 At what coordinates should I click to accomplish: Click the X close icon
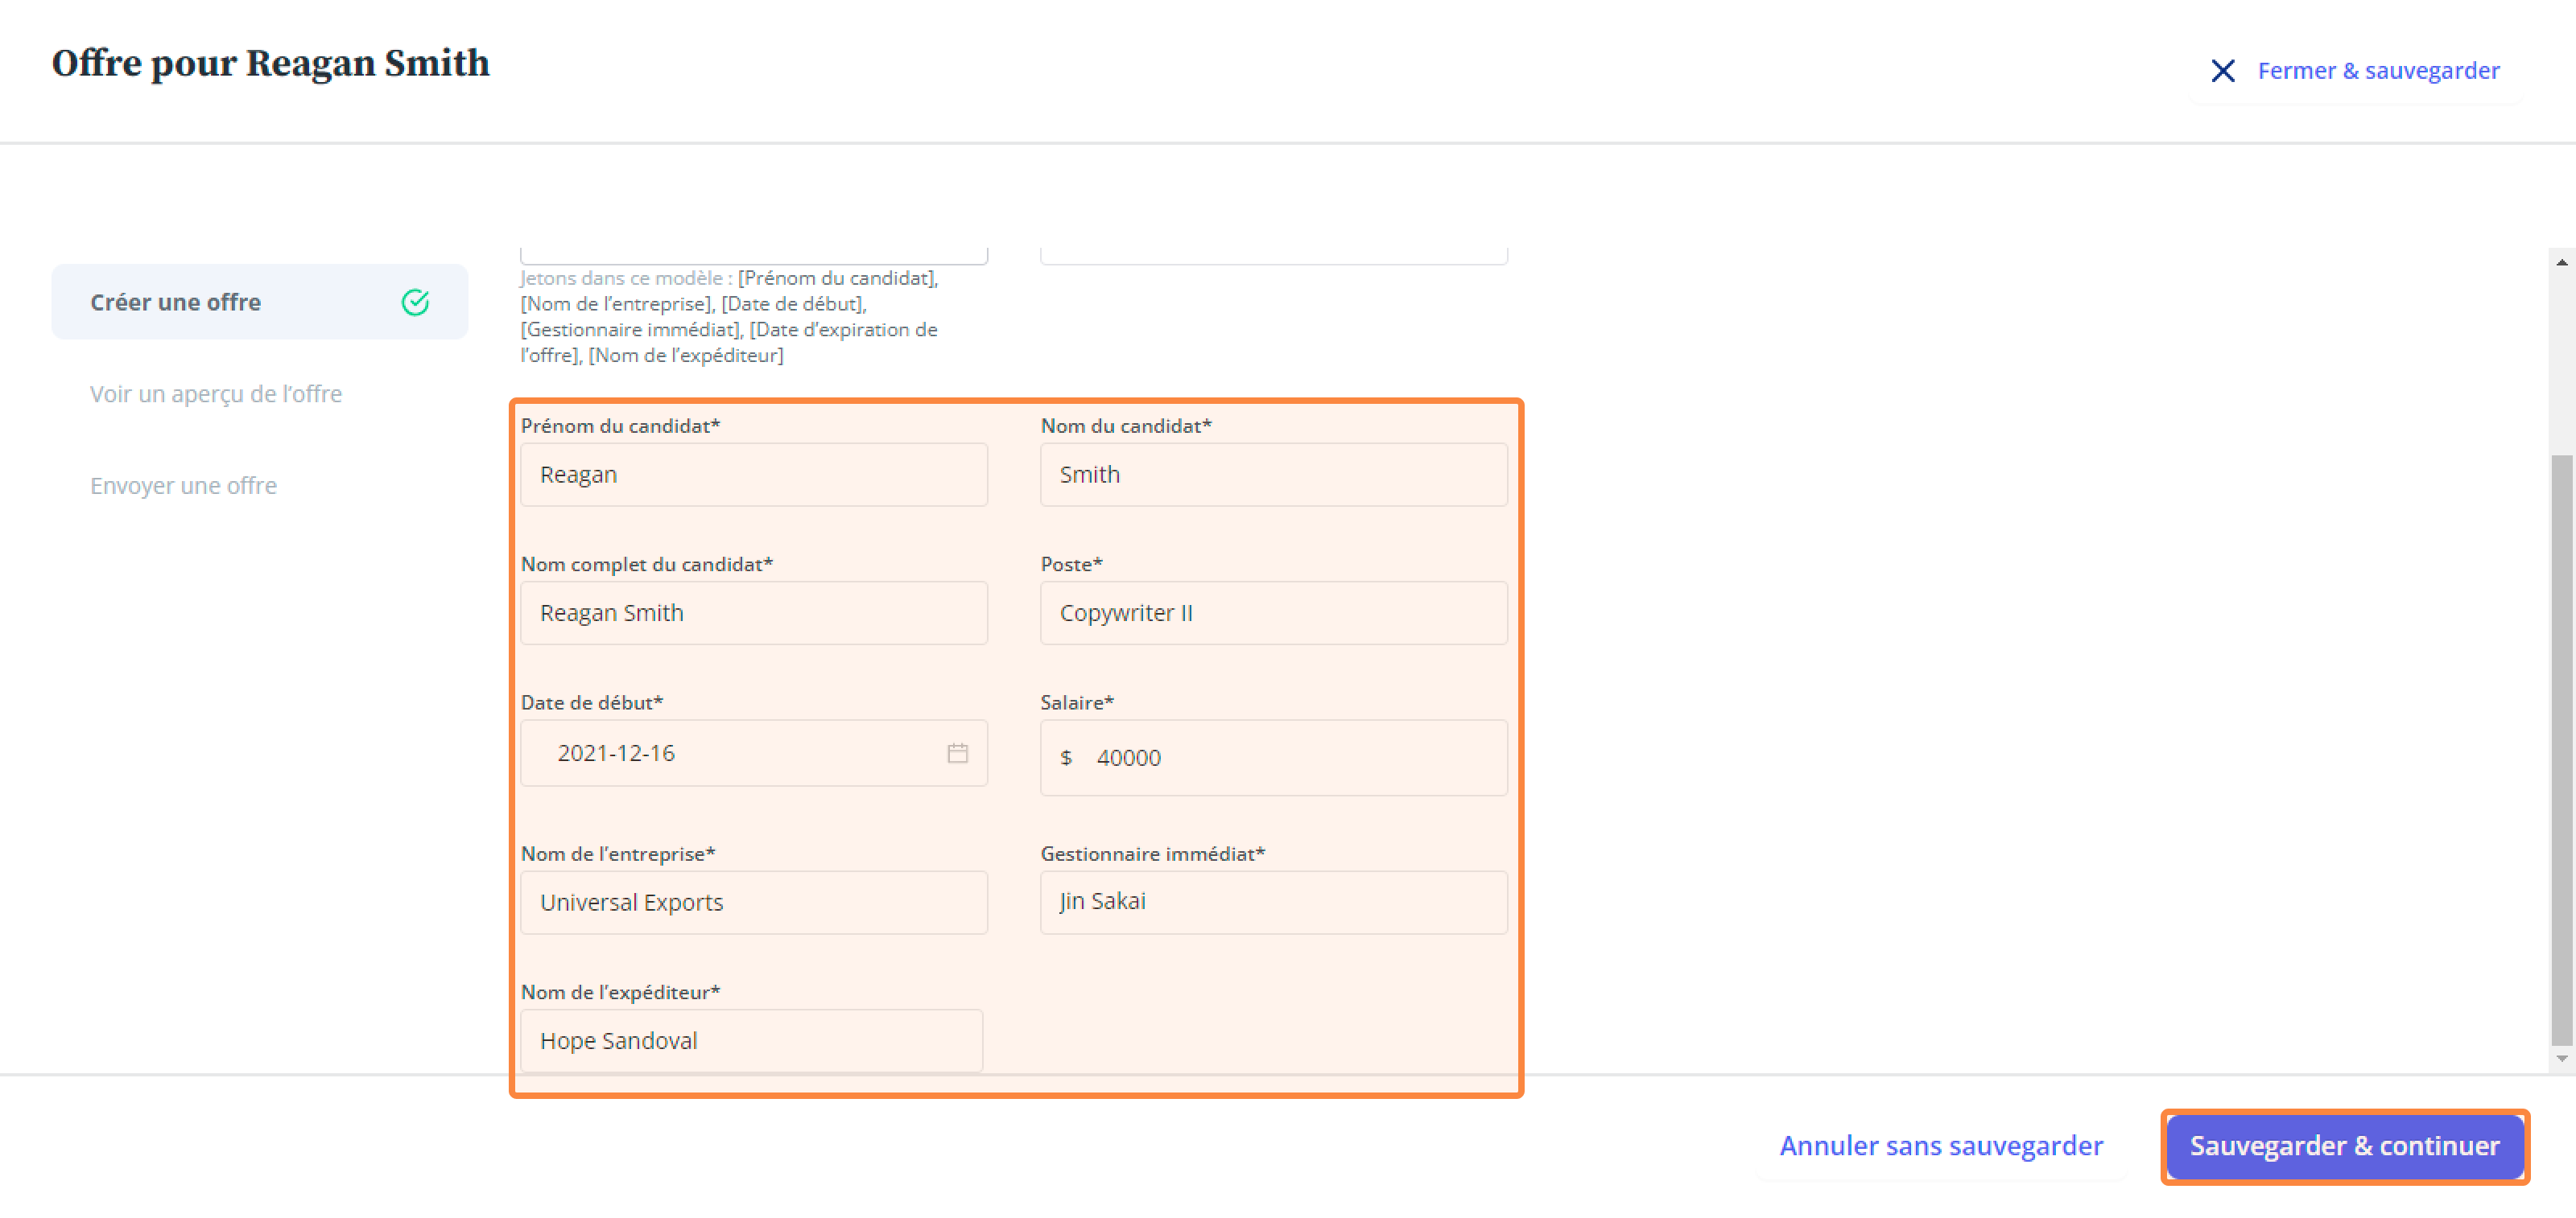[x=2222, y=71]
